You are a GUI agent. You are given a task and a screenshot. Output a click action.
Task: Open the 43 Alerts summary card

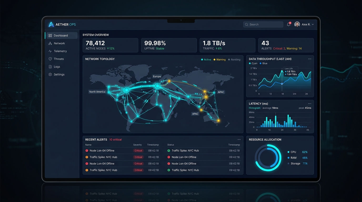point(286,45)
